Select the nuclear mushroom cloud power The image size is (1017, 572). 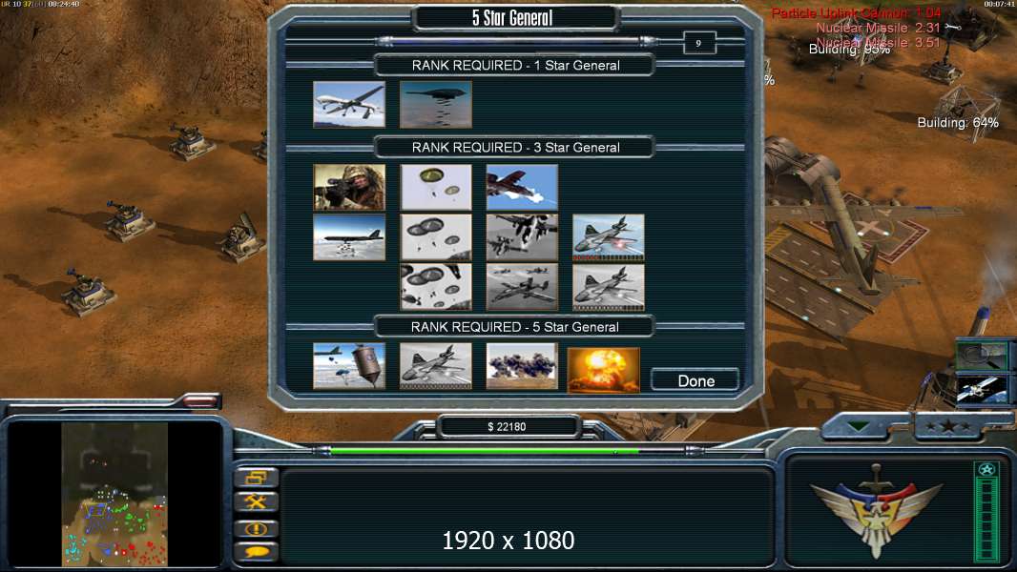click(604, 370)
